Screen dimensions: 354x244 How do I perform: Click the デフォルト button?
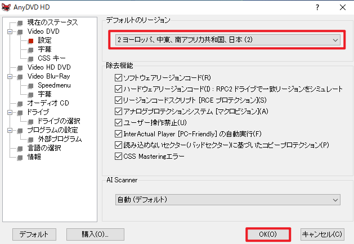[x=34, y=234]
